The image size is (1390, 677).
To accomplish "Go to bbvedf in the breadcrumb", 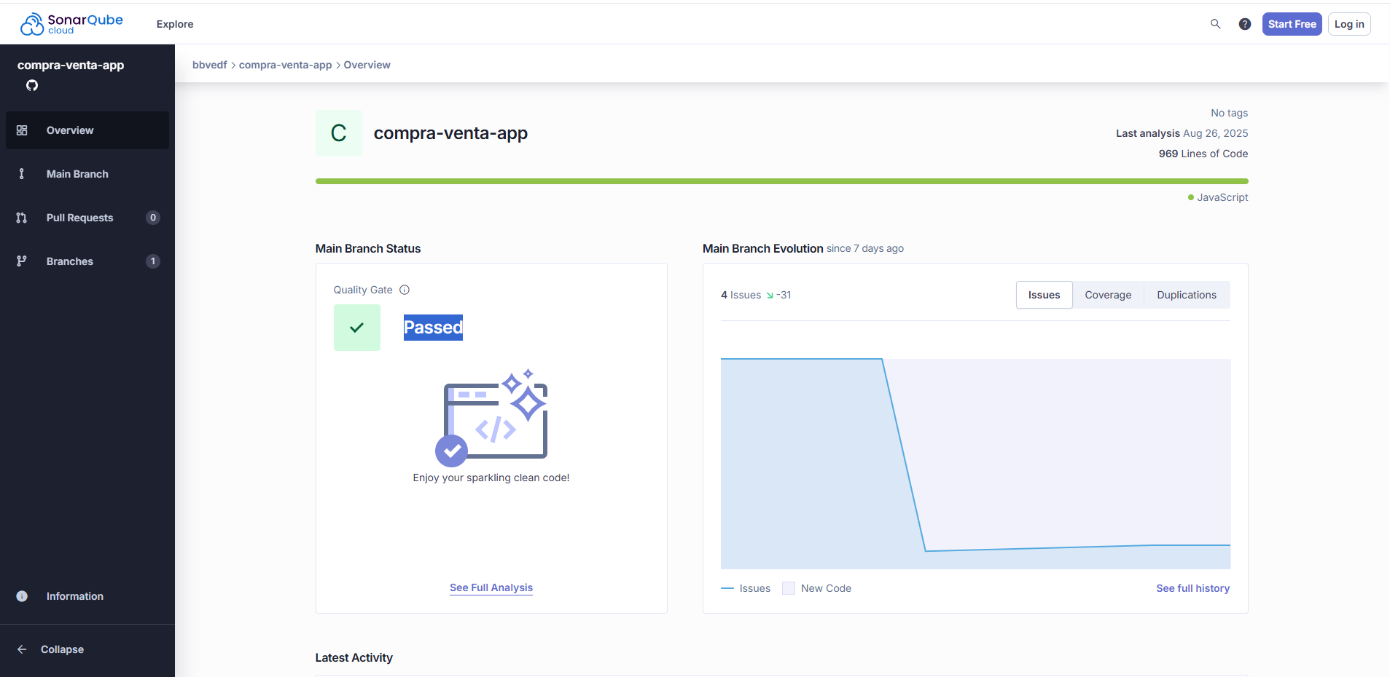I will (210, 65).
